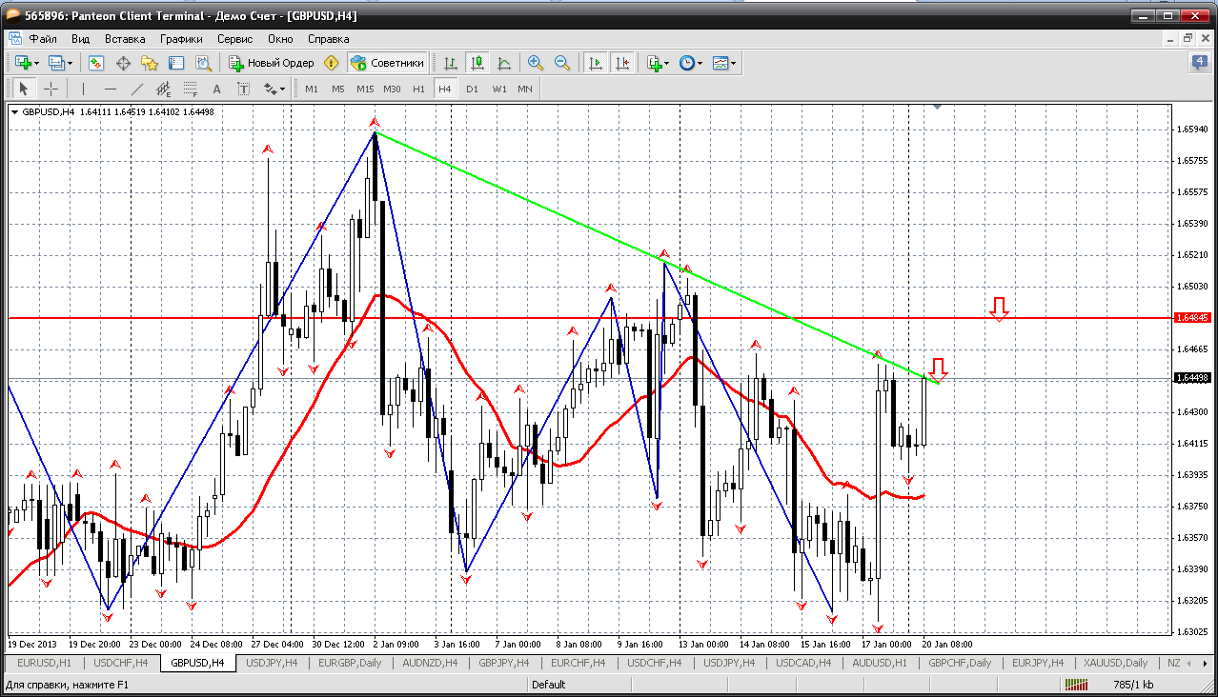The image size is (1218, 697).
Task: Toggle candlestick chart mode
Action: 477,63
